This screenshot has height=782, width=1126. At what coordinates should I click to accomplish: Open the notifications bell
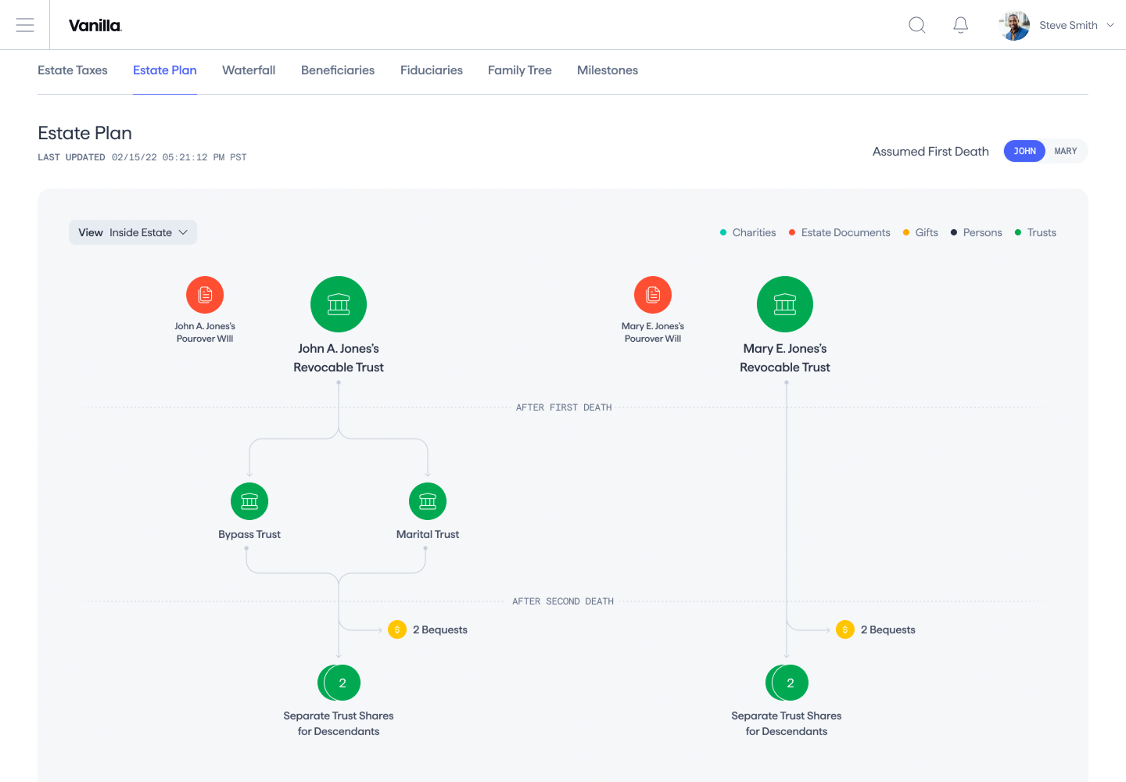click(960, 25)
